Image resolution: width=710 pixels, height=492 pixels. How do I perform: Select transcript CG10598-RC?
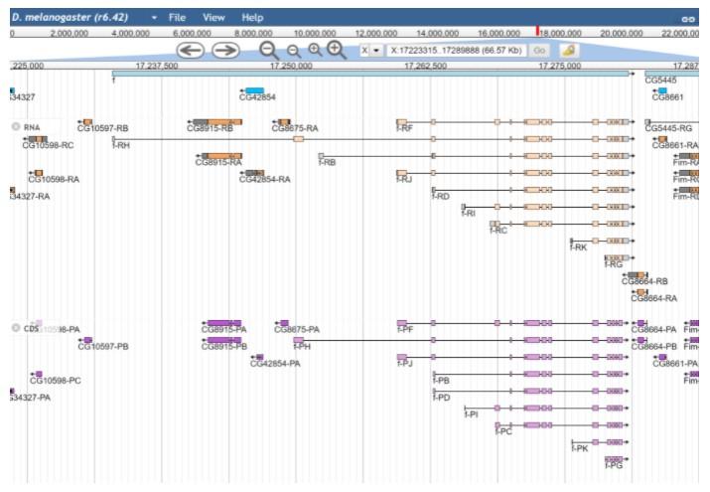click(38, 139)
